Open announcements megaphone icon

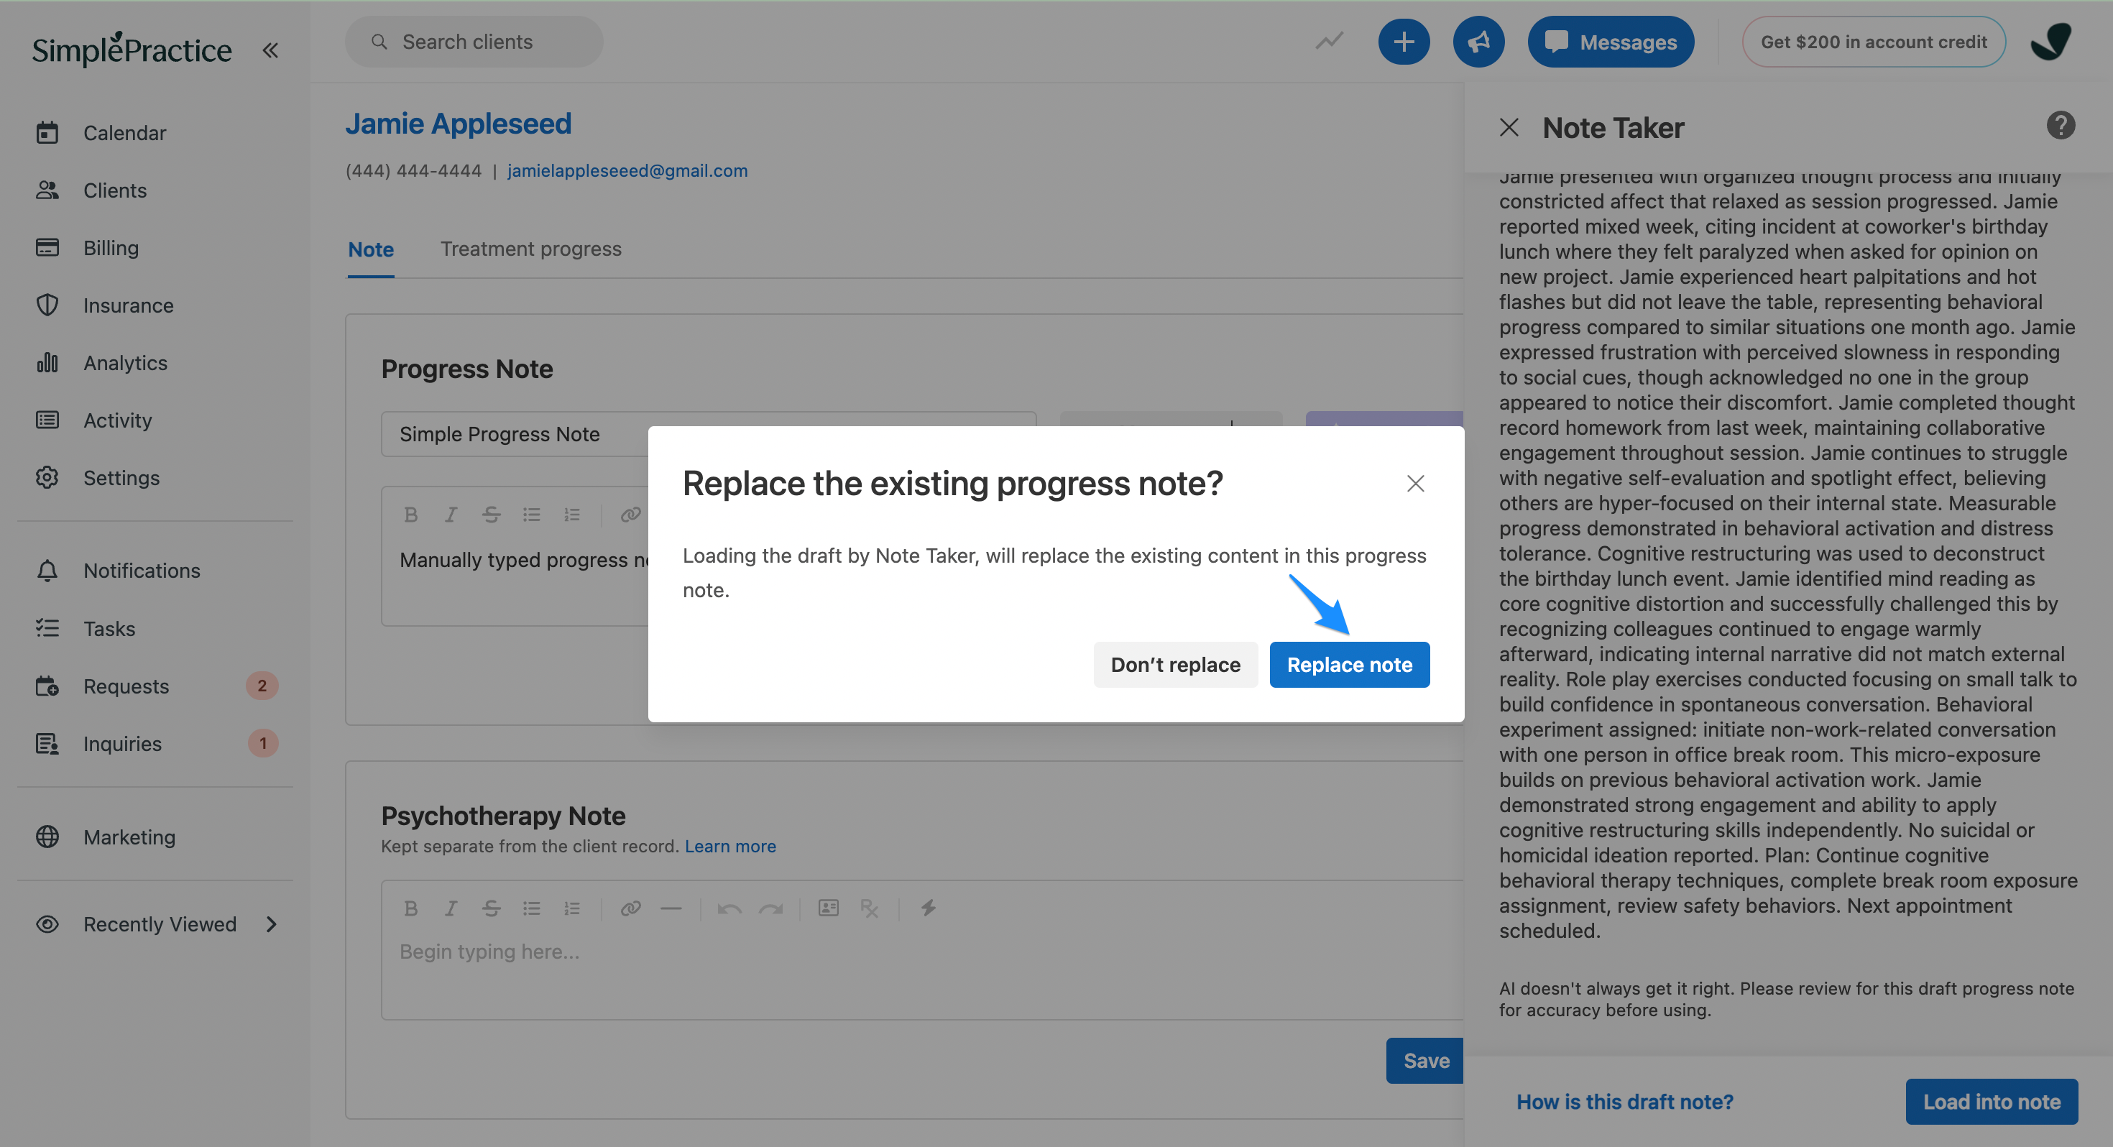tap(1478, 41)
